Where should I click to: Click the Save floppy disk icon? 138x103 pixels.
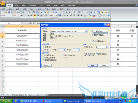(9, 12)
